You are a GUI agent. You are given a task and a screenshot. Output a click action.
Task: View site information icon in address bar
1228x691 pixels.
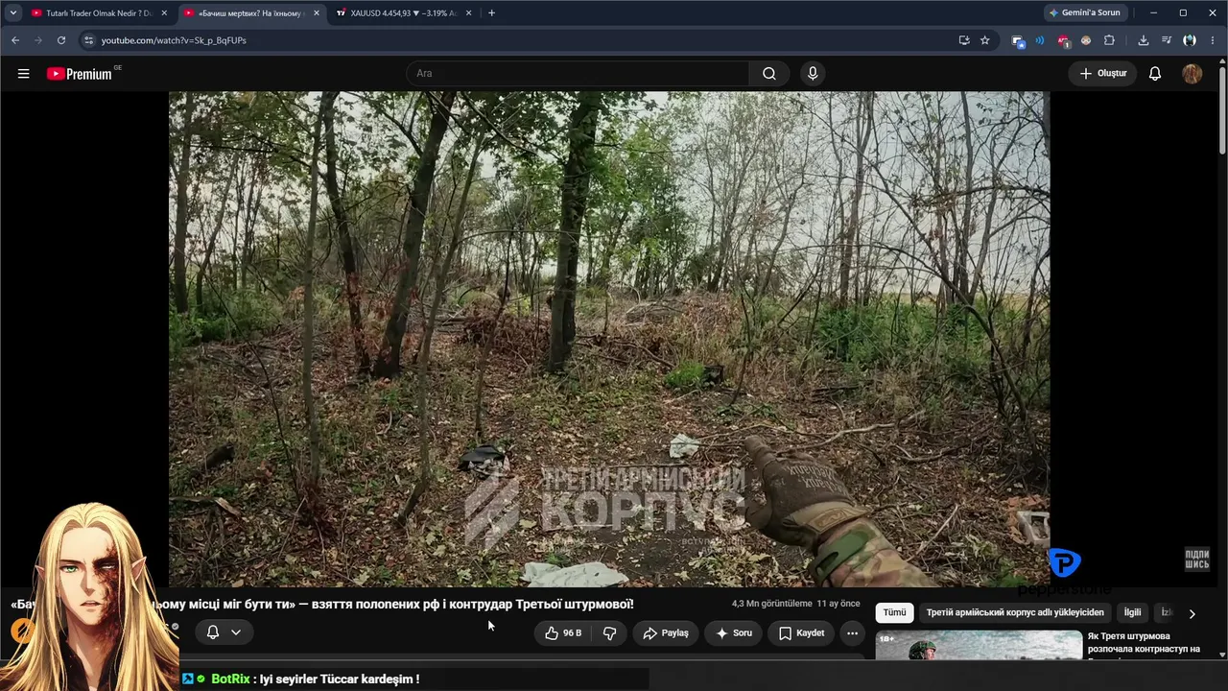(x=88, y=40)
